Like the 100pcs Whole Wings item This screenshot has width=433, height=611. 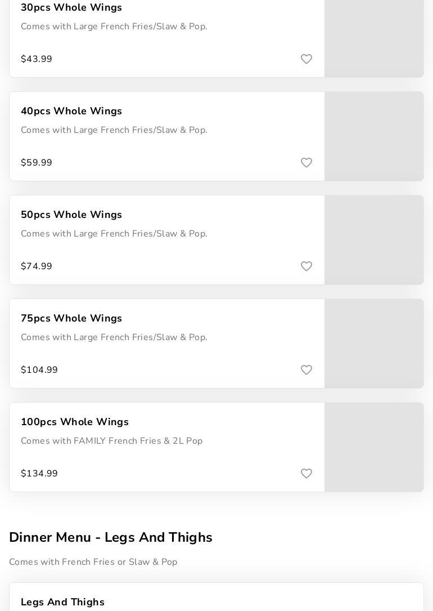[306, 474]
